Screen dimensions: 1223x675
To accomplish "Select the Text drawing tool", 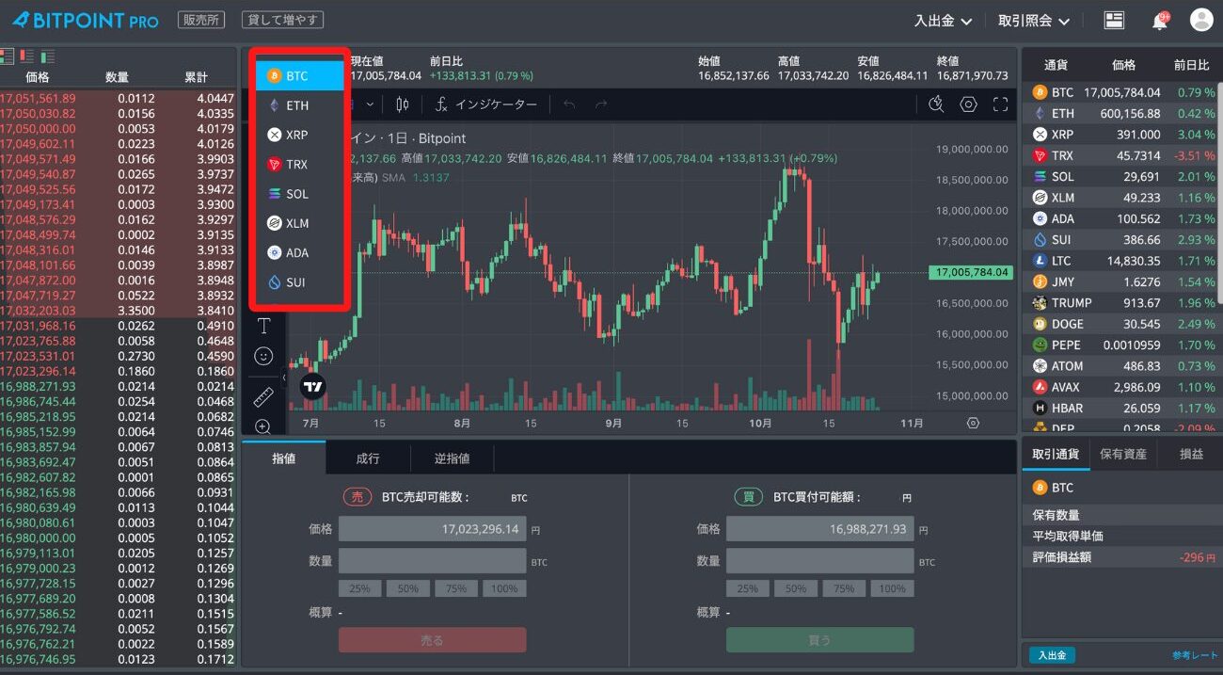I will (264, 327).
